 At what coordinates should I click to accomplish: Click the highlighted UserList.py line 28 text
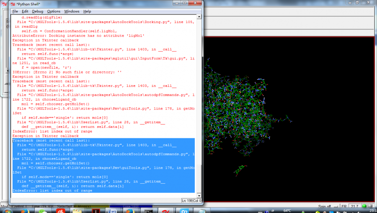91,182
